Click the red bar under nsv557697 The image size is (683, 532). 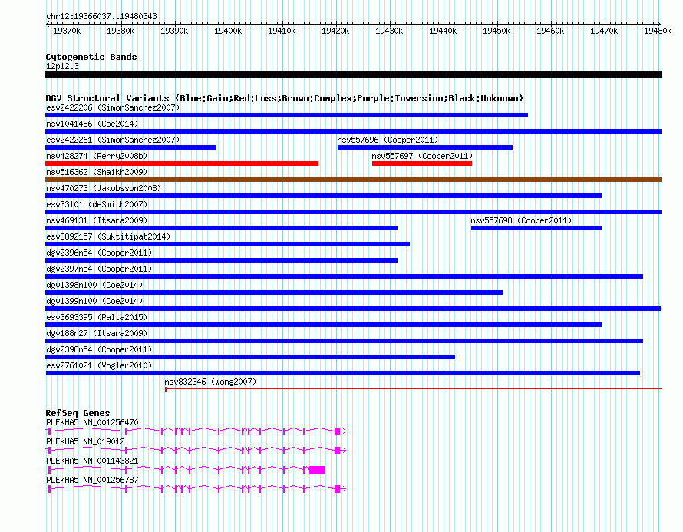coord(421,164)
